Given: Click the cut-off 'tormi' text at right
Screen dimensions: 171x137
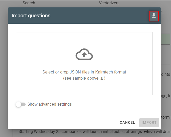Looking at the screenshot, I should click(166, 117).
